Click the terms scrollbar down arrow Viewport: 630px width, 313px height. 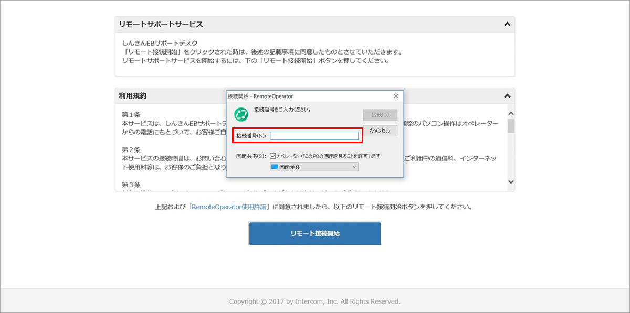(x=511, y=181)
